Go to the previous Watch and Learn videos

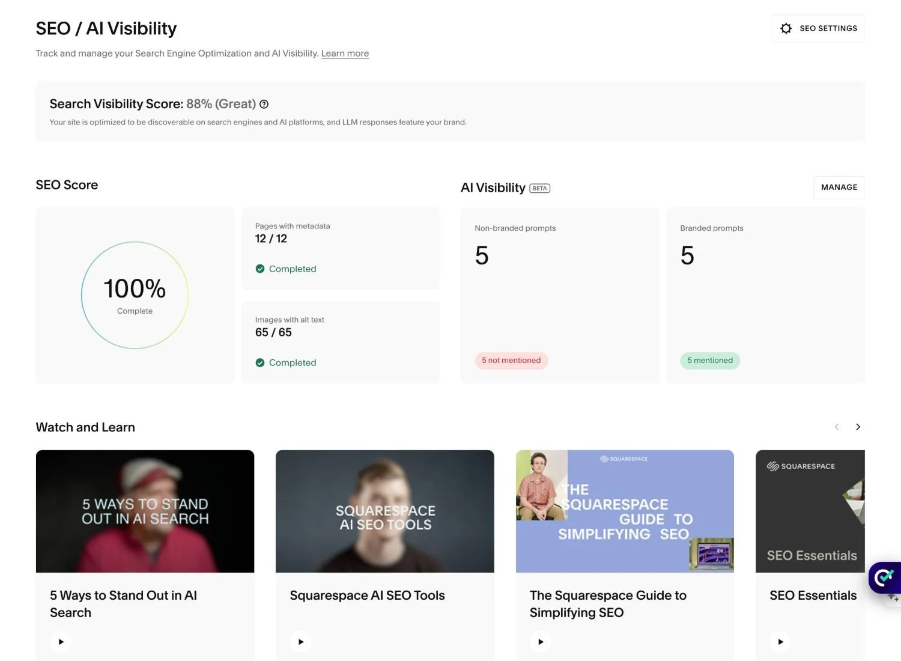pyautogui.click(x=837, y=427)
